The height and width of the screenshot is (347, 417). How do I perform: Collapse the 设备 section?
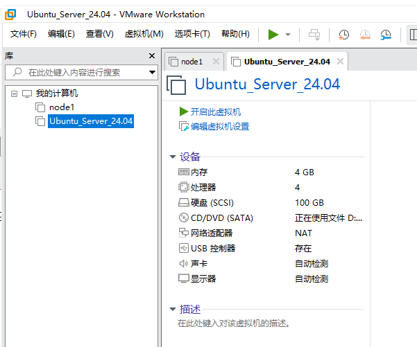173,157
